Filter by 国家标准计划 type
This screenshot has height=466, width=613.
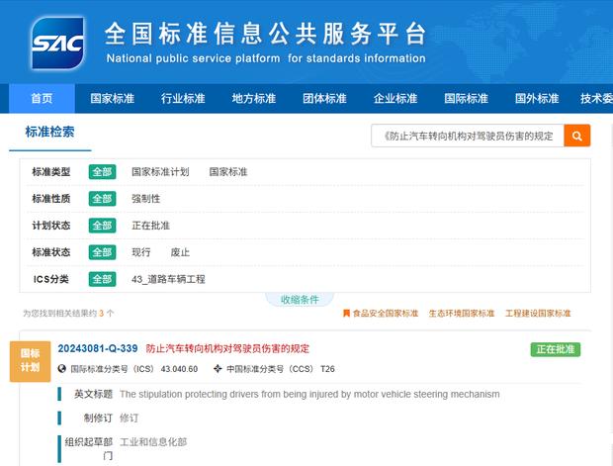pyautogui.click(x=160, y=172)
